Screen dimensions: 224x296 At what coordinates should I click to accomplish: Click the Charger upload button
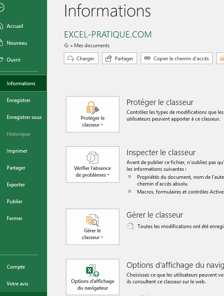(x=81, y=58)
